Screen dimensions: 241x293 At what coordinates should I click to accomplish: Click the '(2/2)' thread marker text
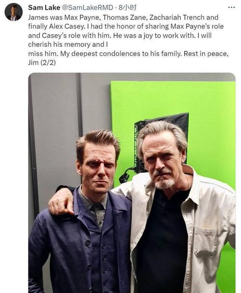click(48, 62)
